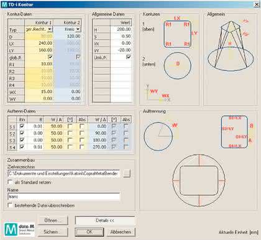Open the Kontur 2 Typ Kreis dropdown
This screenshot has height=240, width=261.
[x=78, y=29]
